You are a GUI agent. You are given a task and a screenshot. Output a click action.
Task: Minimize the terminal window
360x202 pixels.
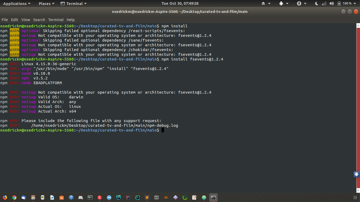pyautogui.click(x=343, y=11)
